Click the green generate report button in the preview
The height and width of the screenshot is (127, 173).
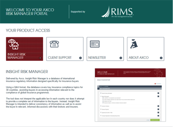click(155, 120)
